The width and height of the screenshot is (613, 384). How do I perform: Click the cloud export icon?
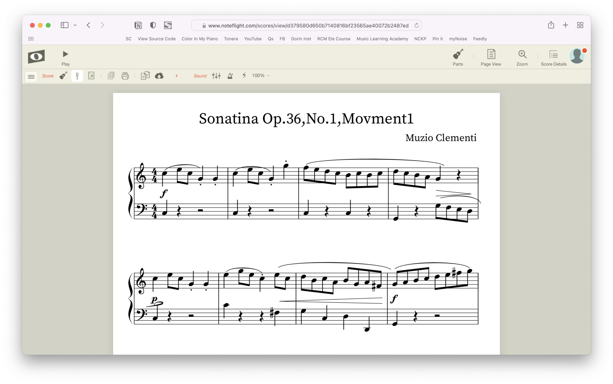159,76
